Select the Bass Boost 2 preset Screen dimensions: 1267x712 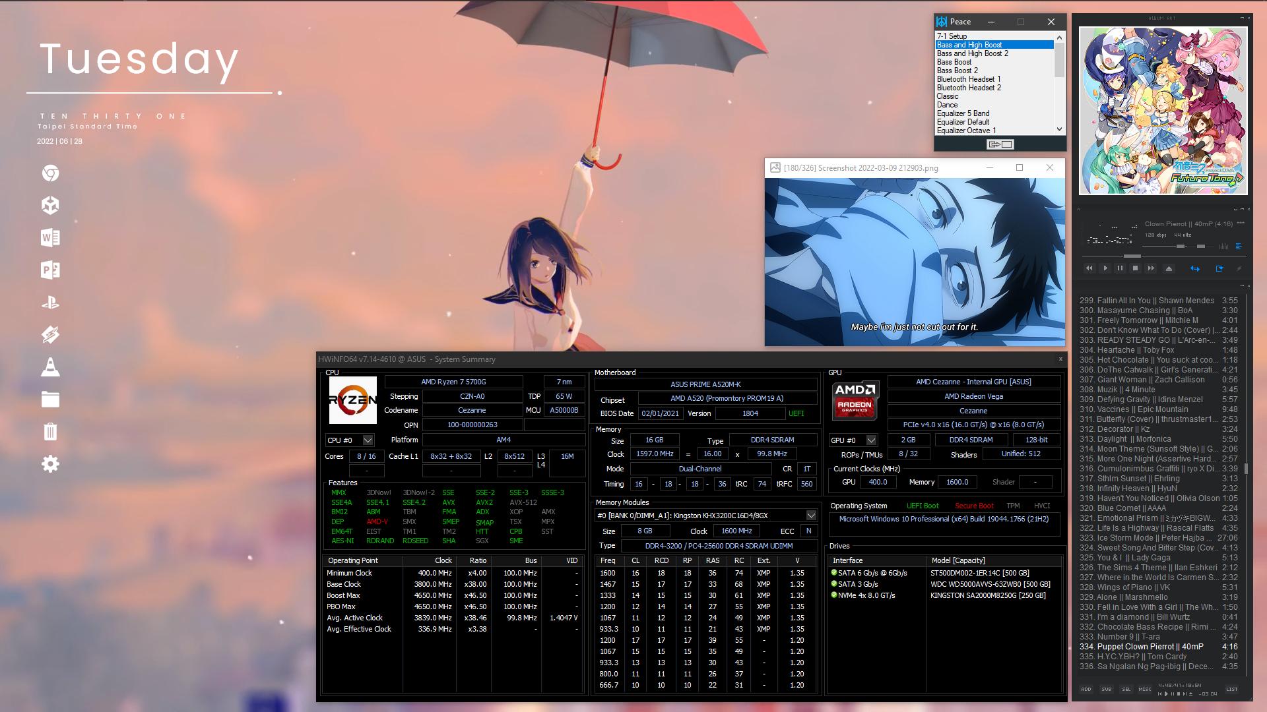point(994,71)
